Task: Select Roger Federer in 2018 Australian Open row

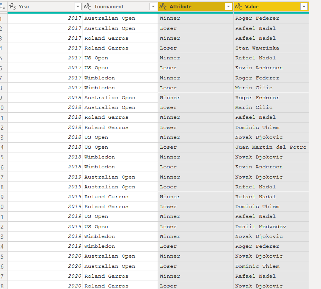Action: coord(271,98)
